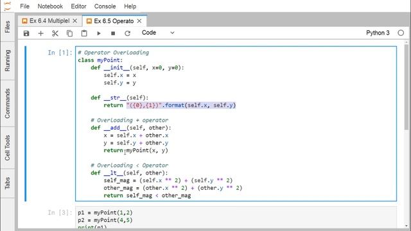411x231 pixels.
Task: Open the Cell Tools sidebar panel
Action: (x=7, y=148)
